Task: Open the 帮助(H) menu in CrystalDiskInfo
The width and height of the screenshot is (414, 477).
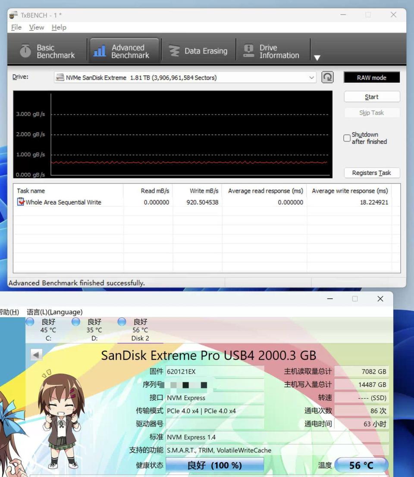Action: 9,312
